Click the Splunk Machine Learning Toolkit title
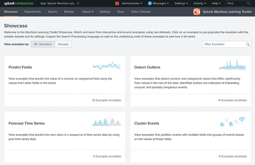 [227, 12]
